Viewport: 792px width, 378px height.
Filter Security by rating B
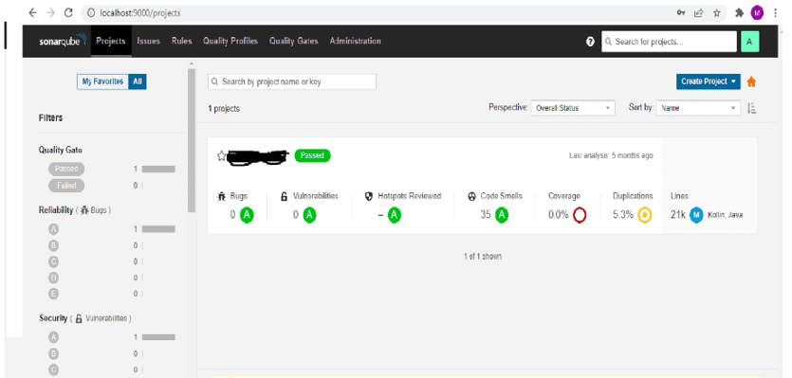pos(53,353)
